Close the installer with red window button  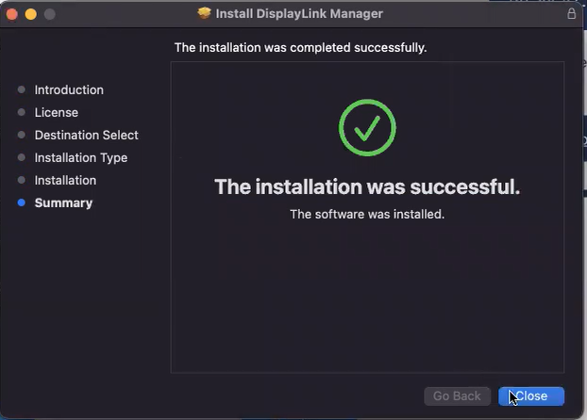(x=12, y=14)
